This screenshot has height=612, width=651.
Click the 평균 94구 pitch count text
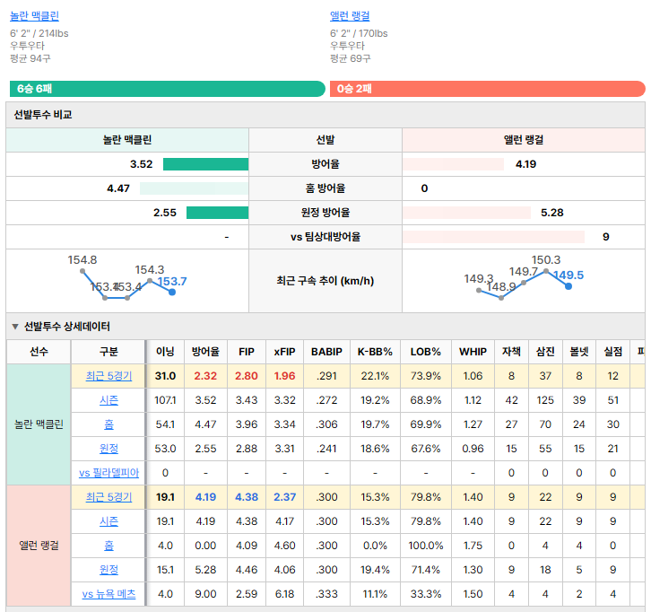tap(30, 58)
